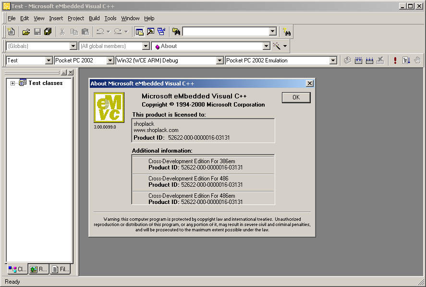Open the Window menu
426x287 pixels.
(x=131, y=18)
